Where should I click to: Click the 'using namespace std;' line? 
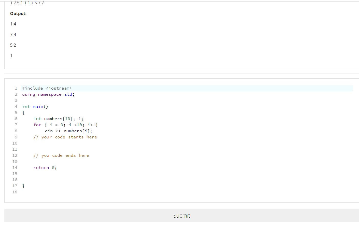pos(48,94)
